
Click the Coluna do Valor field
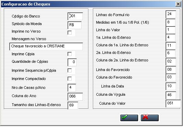coord(173,104)
